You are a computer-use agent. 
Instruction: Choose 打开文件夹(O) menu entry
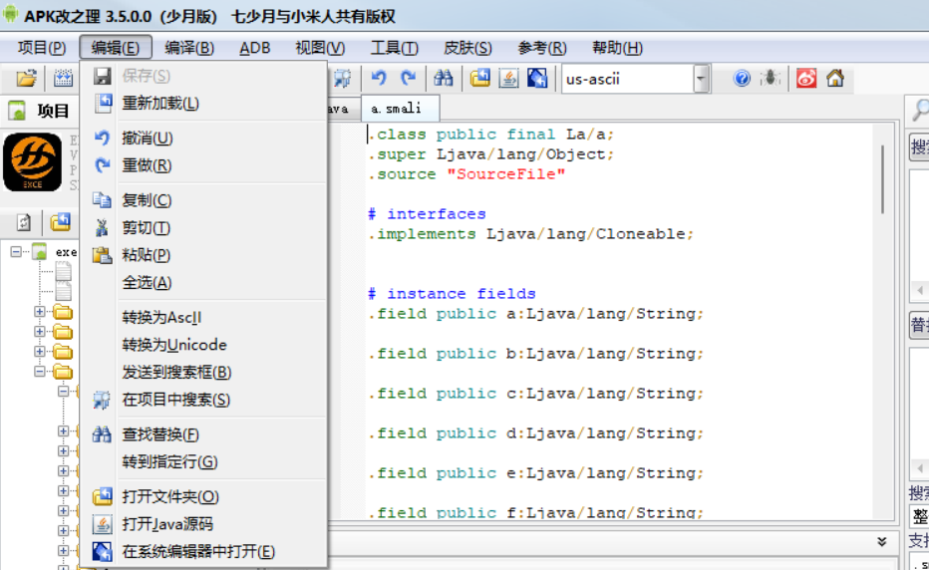(203, 496)
